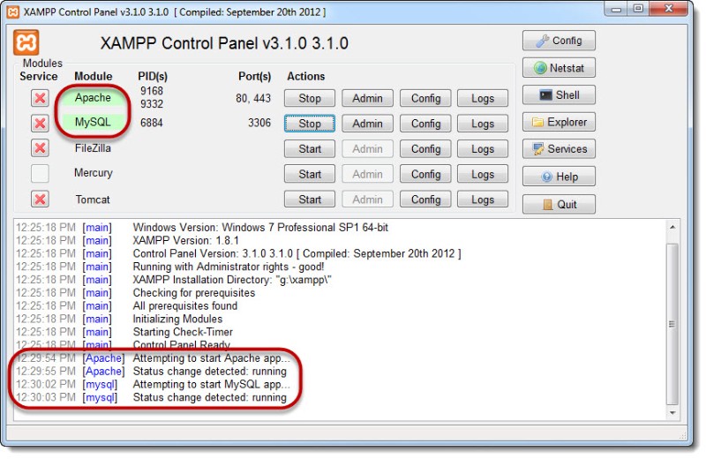
Task: Click MySQL port 3306
Action: click(x=259, y=123)
